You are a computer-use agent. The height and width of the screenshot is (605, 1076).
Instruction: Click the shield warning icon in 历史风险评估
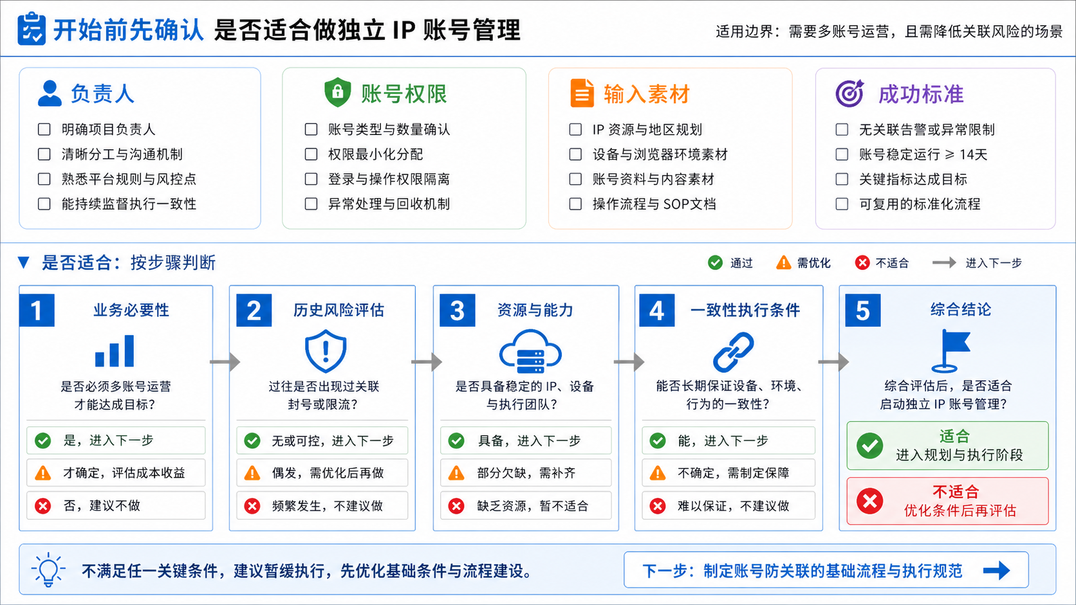326,351
